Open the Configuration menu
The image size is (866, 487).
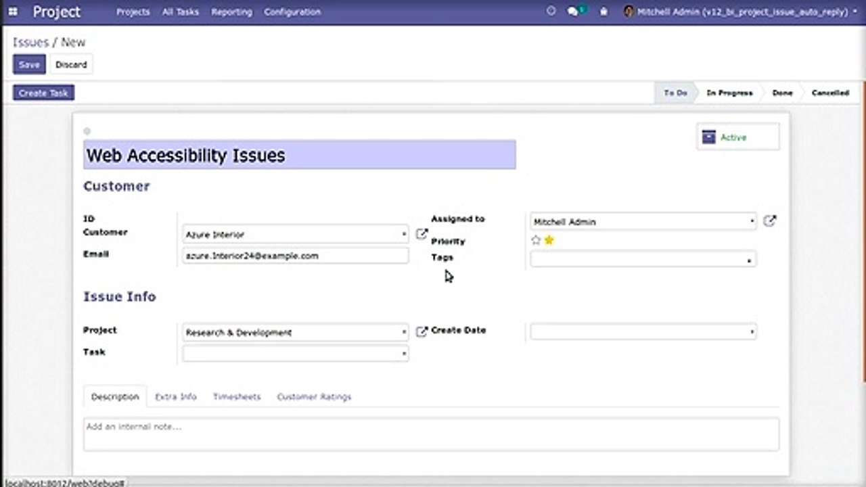pos(292,12)
